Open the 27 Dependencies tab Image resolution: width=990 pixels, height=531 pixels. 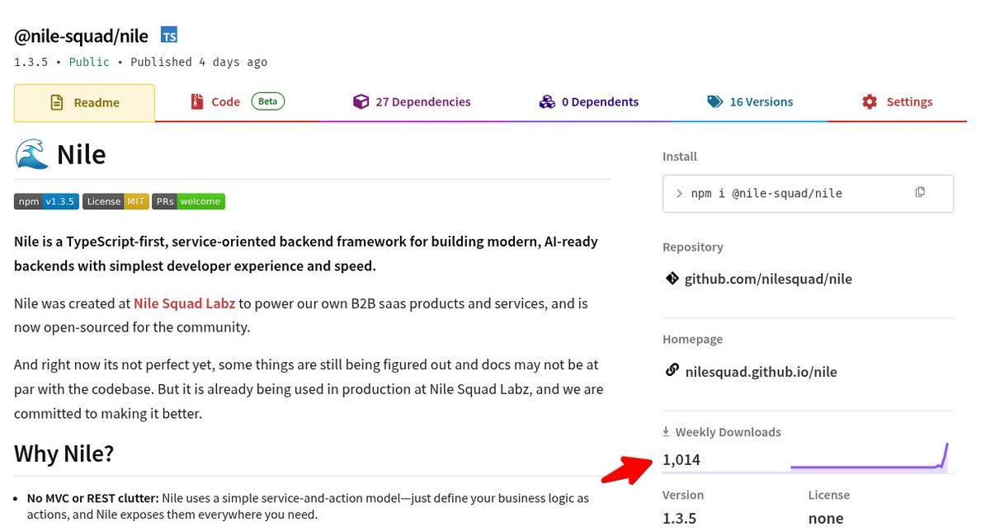[x=412, y=102]
